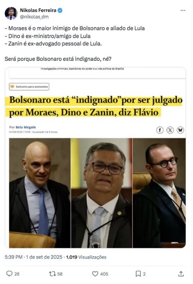
Task: Click the repost count 58
Action: click(60, 274)
